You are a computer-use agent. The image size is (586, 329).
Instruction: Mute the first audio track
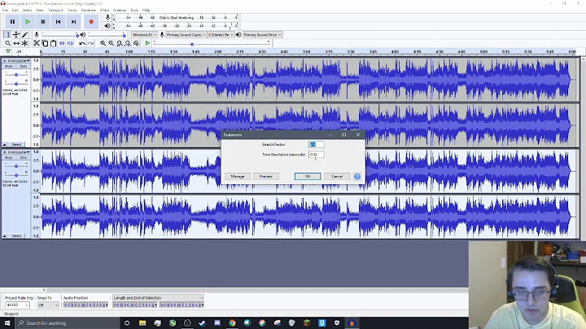pyautogui.click(x=9, y=66)
